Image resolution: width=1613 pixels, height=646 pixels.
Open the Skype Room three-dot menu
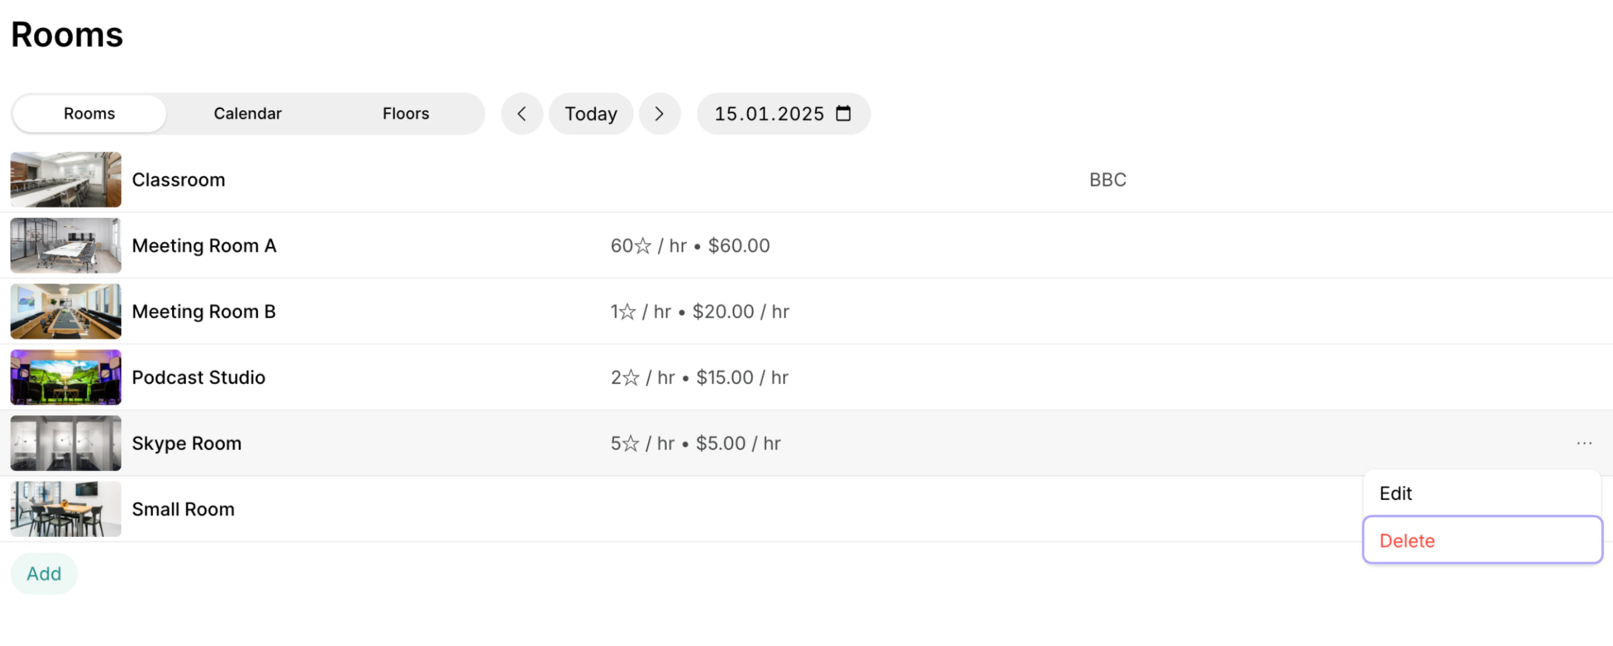(x=1584, y=443)
